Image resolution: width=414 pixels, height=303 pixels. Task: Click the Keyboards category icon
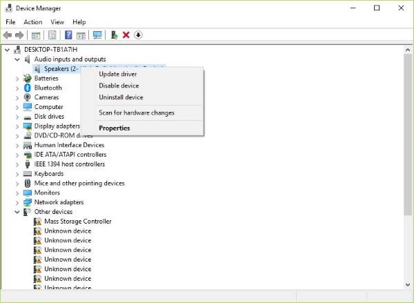(27, 173)
